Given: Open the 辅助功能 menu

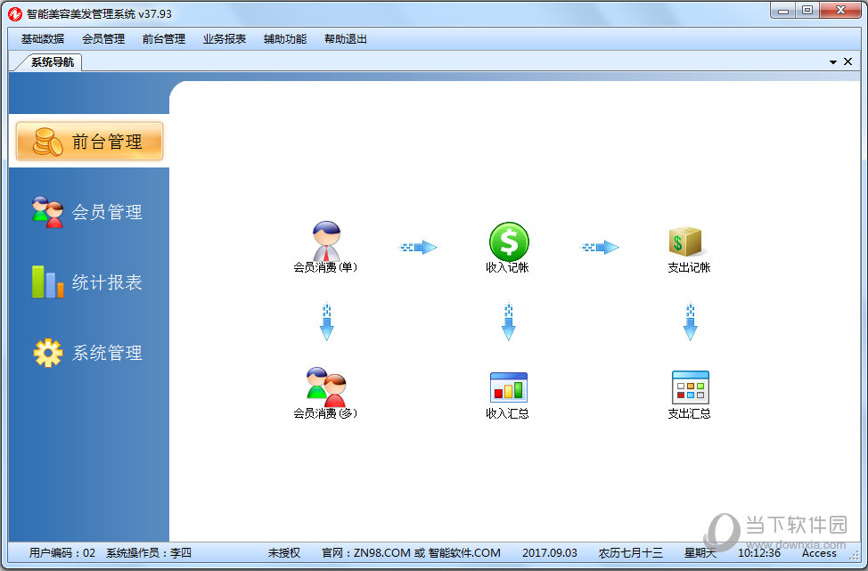Looking at the screenshot, I should click(285, 38).
